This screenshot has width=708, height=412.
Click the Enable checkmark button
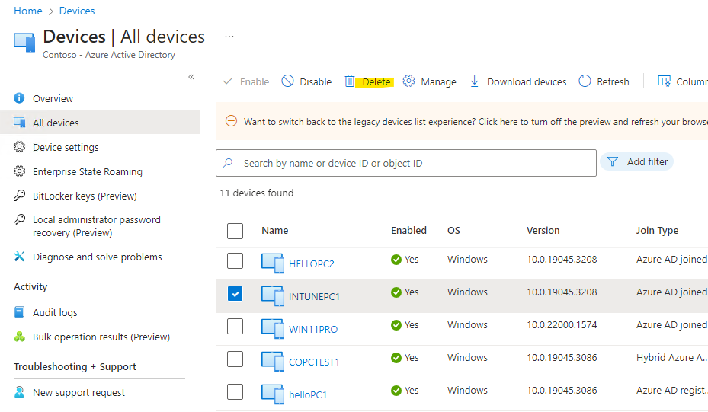(246, 81)
